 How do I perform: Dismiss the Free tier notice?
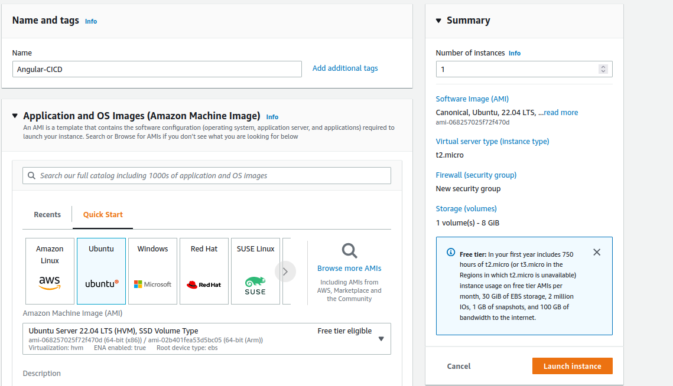[596, 251]
